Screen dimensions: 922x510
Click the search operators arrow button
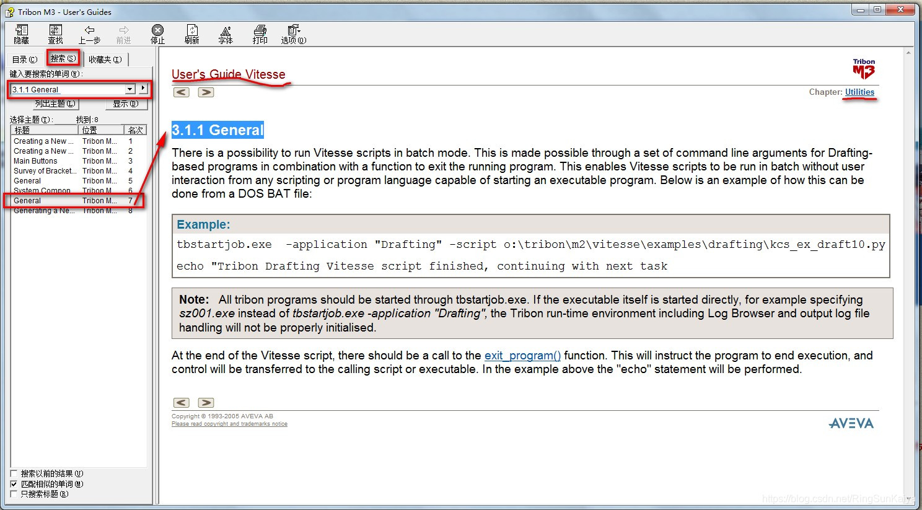click(x=143, y=89)
